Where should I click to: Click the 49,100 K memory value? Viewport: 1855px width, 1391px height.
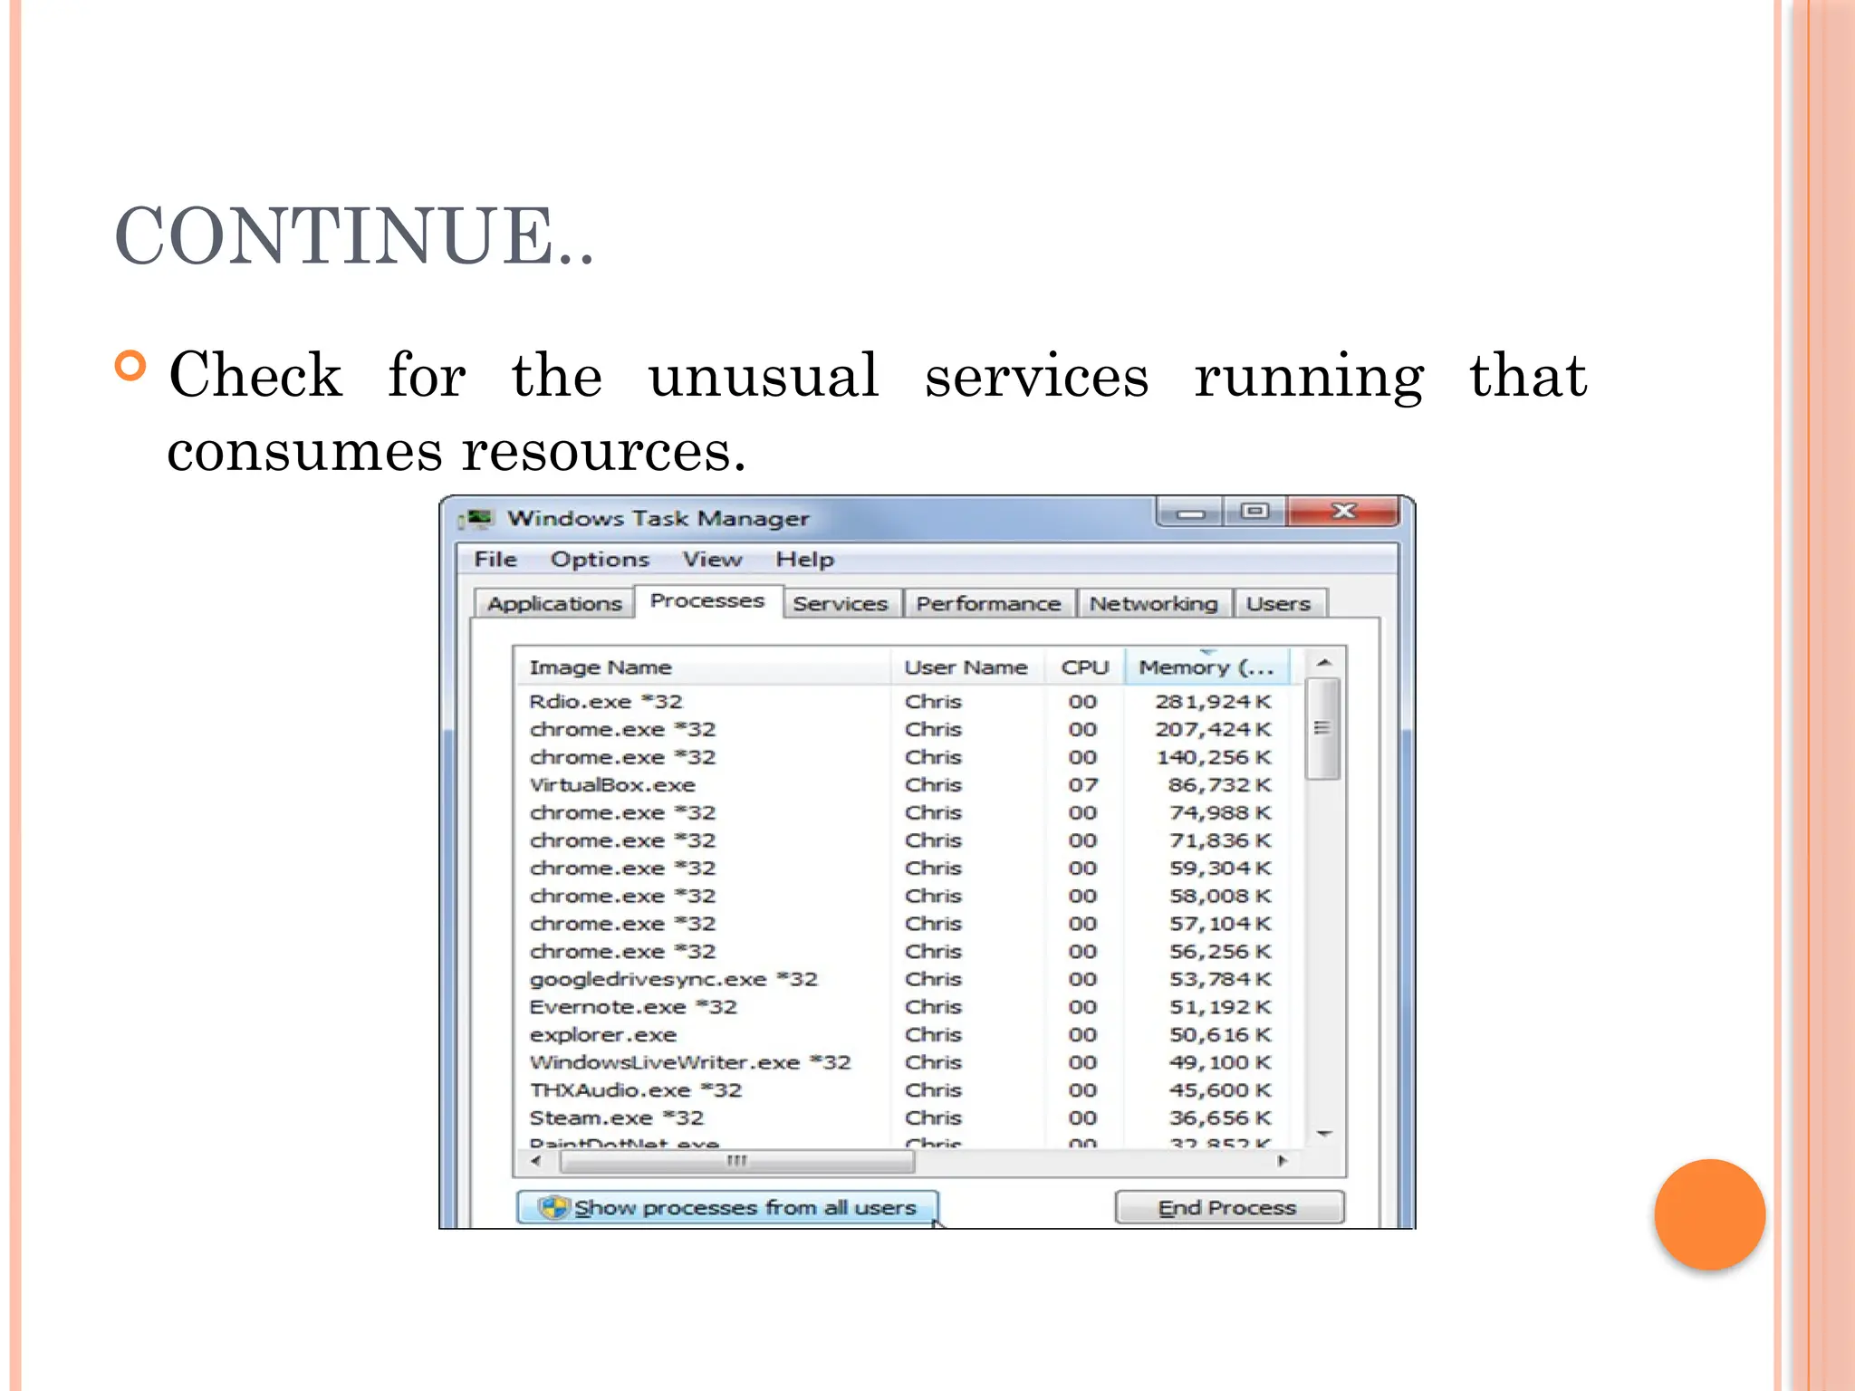pyautogui.click(x=1219, y=1063)
